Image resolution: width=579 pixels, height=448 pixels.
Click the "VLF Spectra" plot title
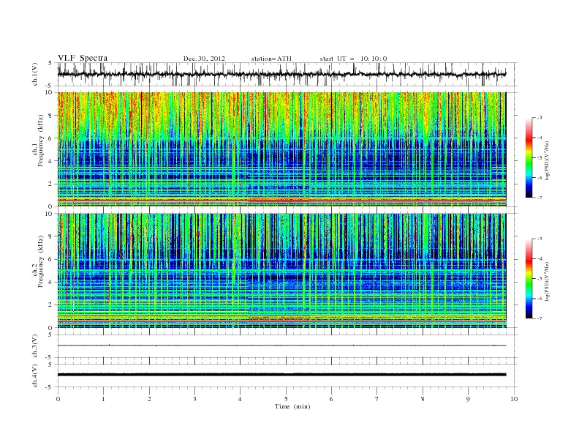click(83, 58)
